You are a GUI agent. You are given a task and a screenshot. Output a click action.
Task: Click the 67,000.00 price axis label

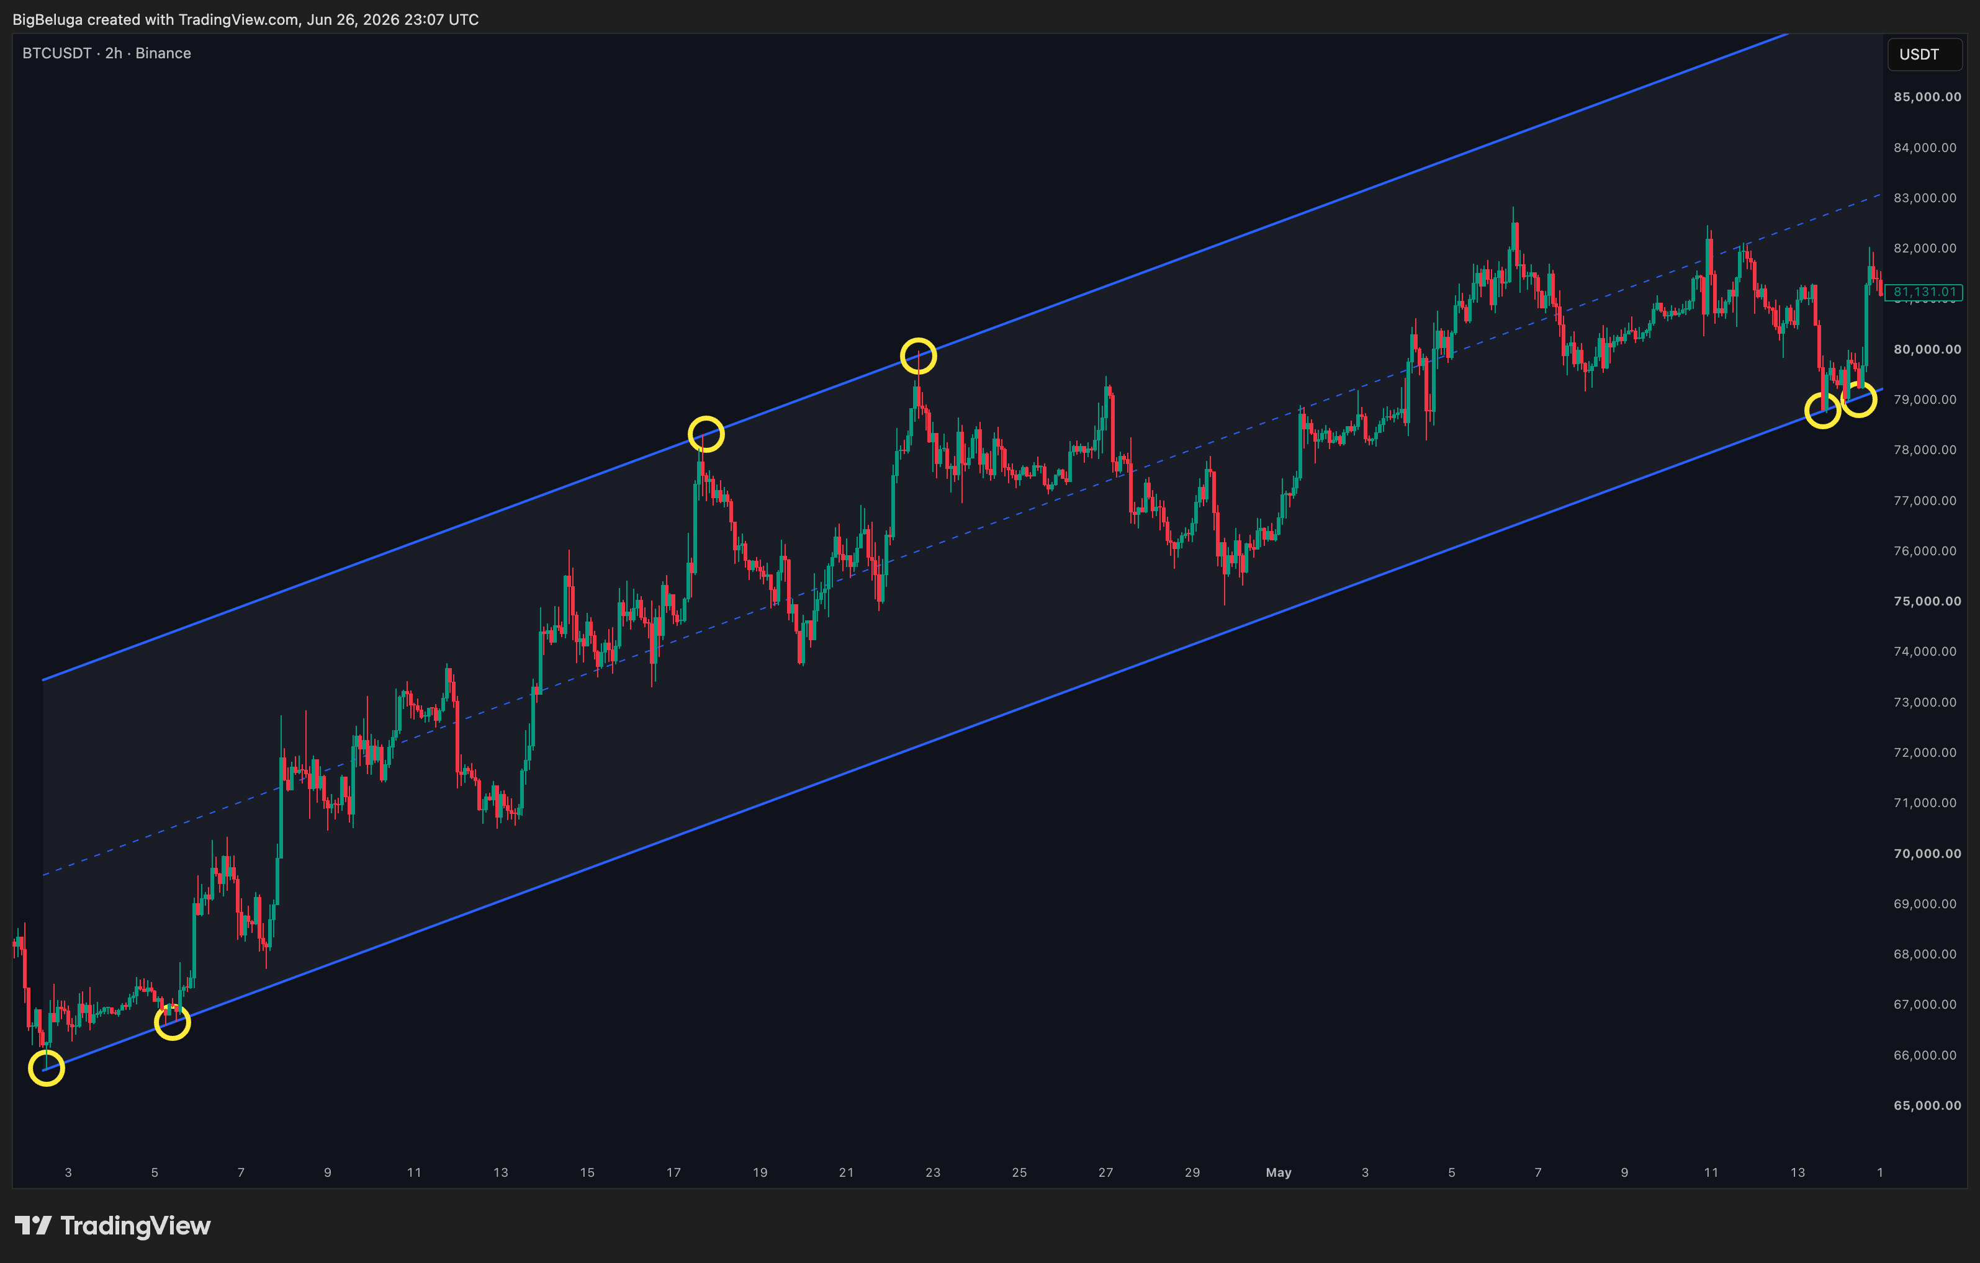point(1925,1004)
